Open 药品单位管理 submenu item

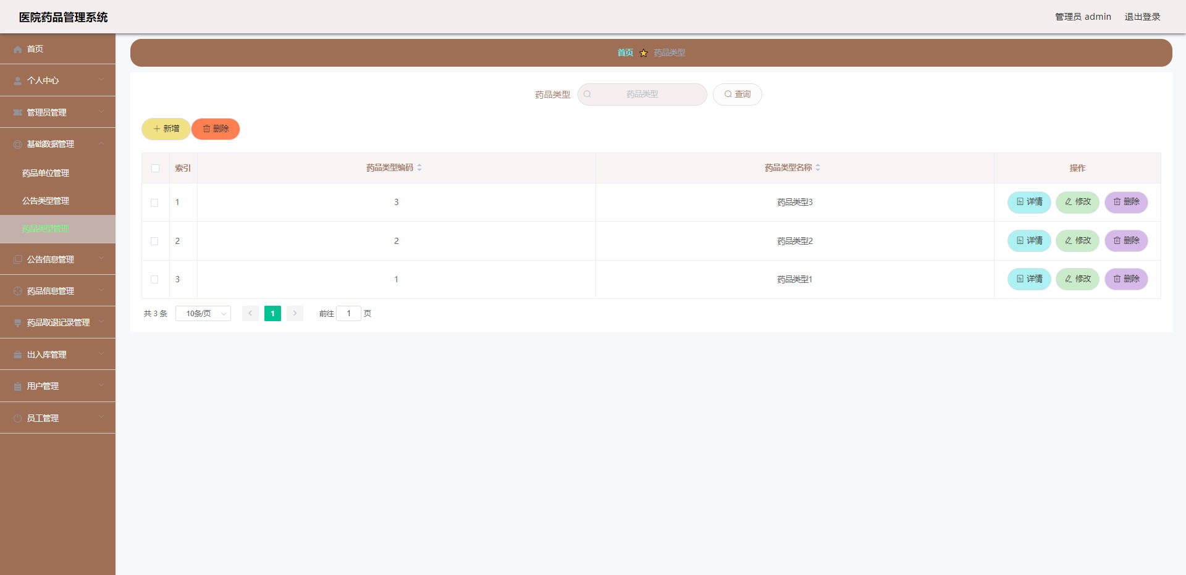pos(57,173)
